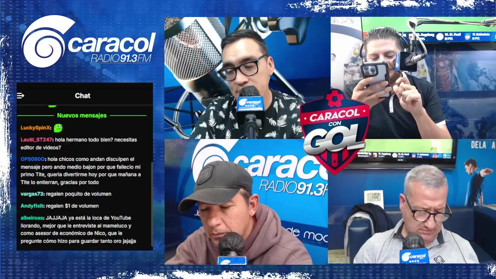Screen dimensions: 496x279
Task: Click the chat panel scrollbar
Action: click(152, 203)
